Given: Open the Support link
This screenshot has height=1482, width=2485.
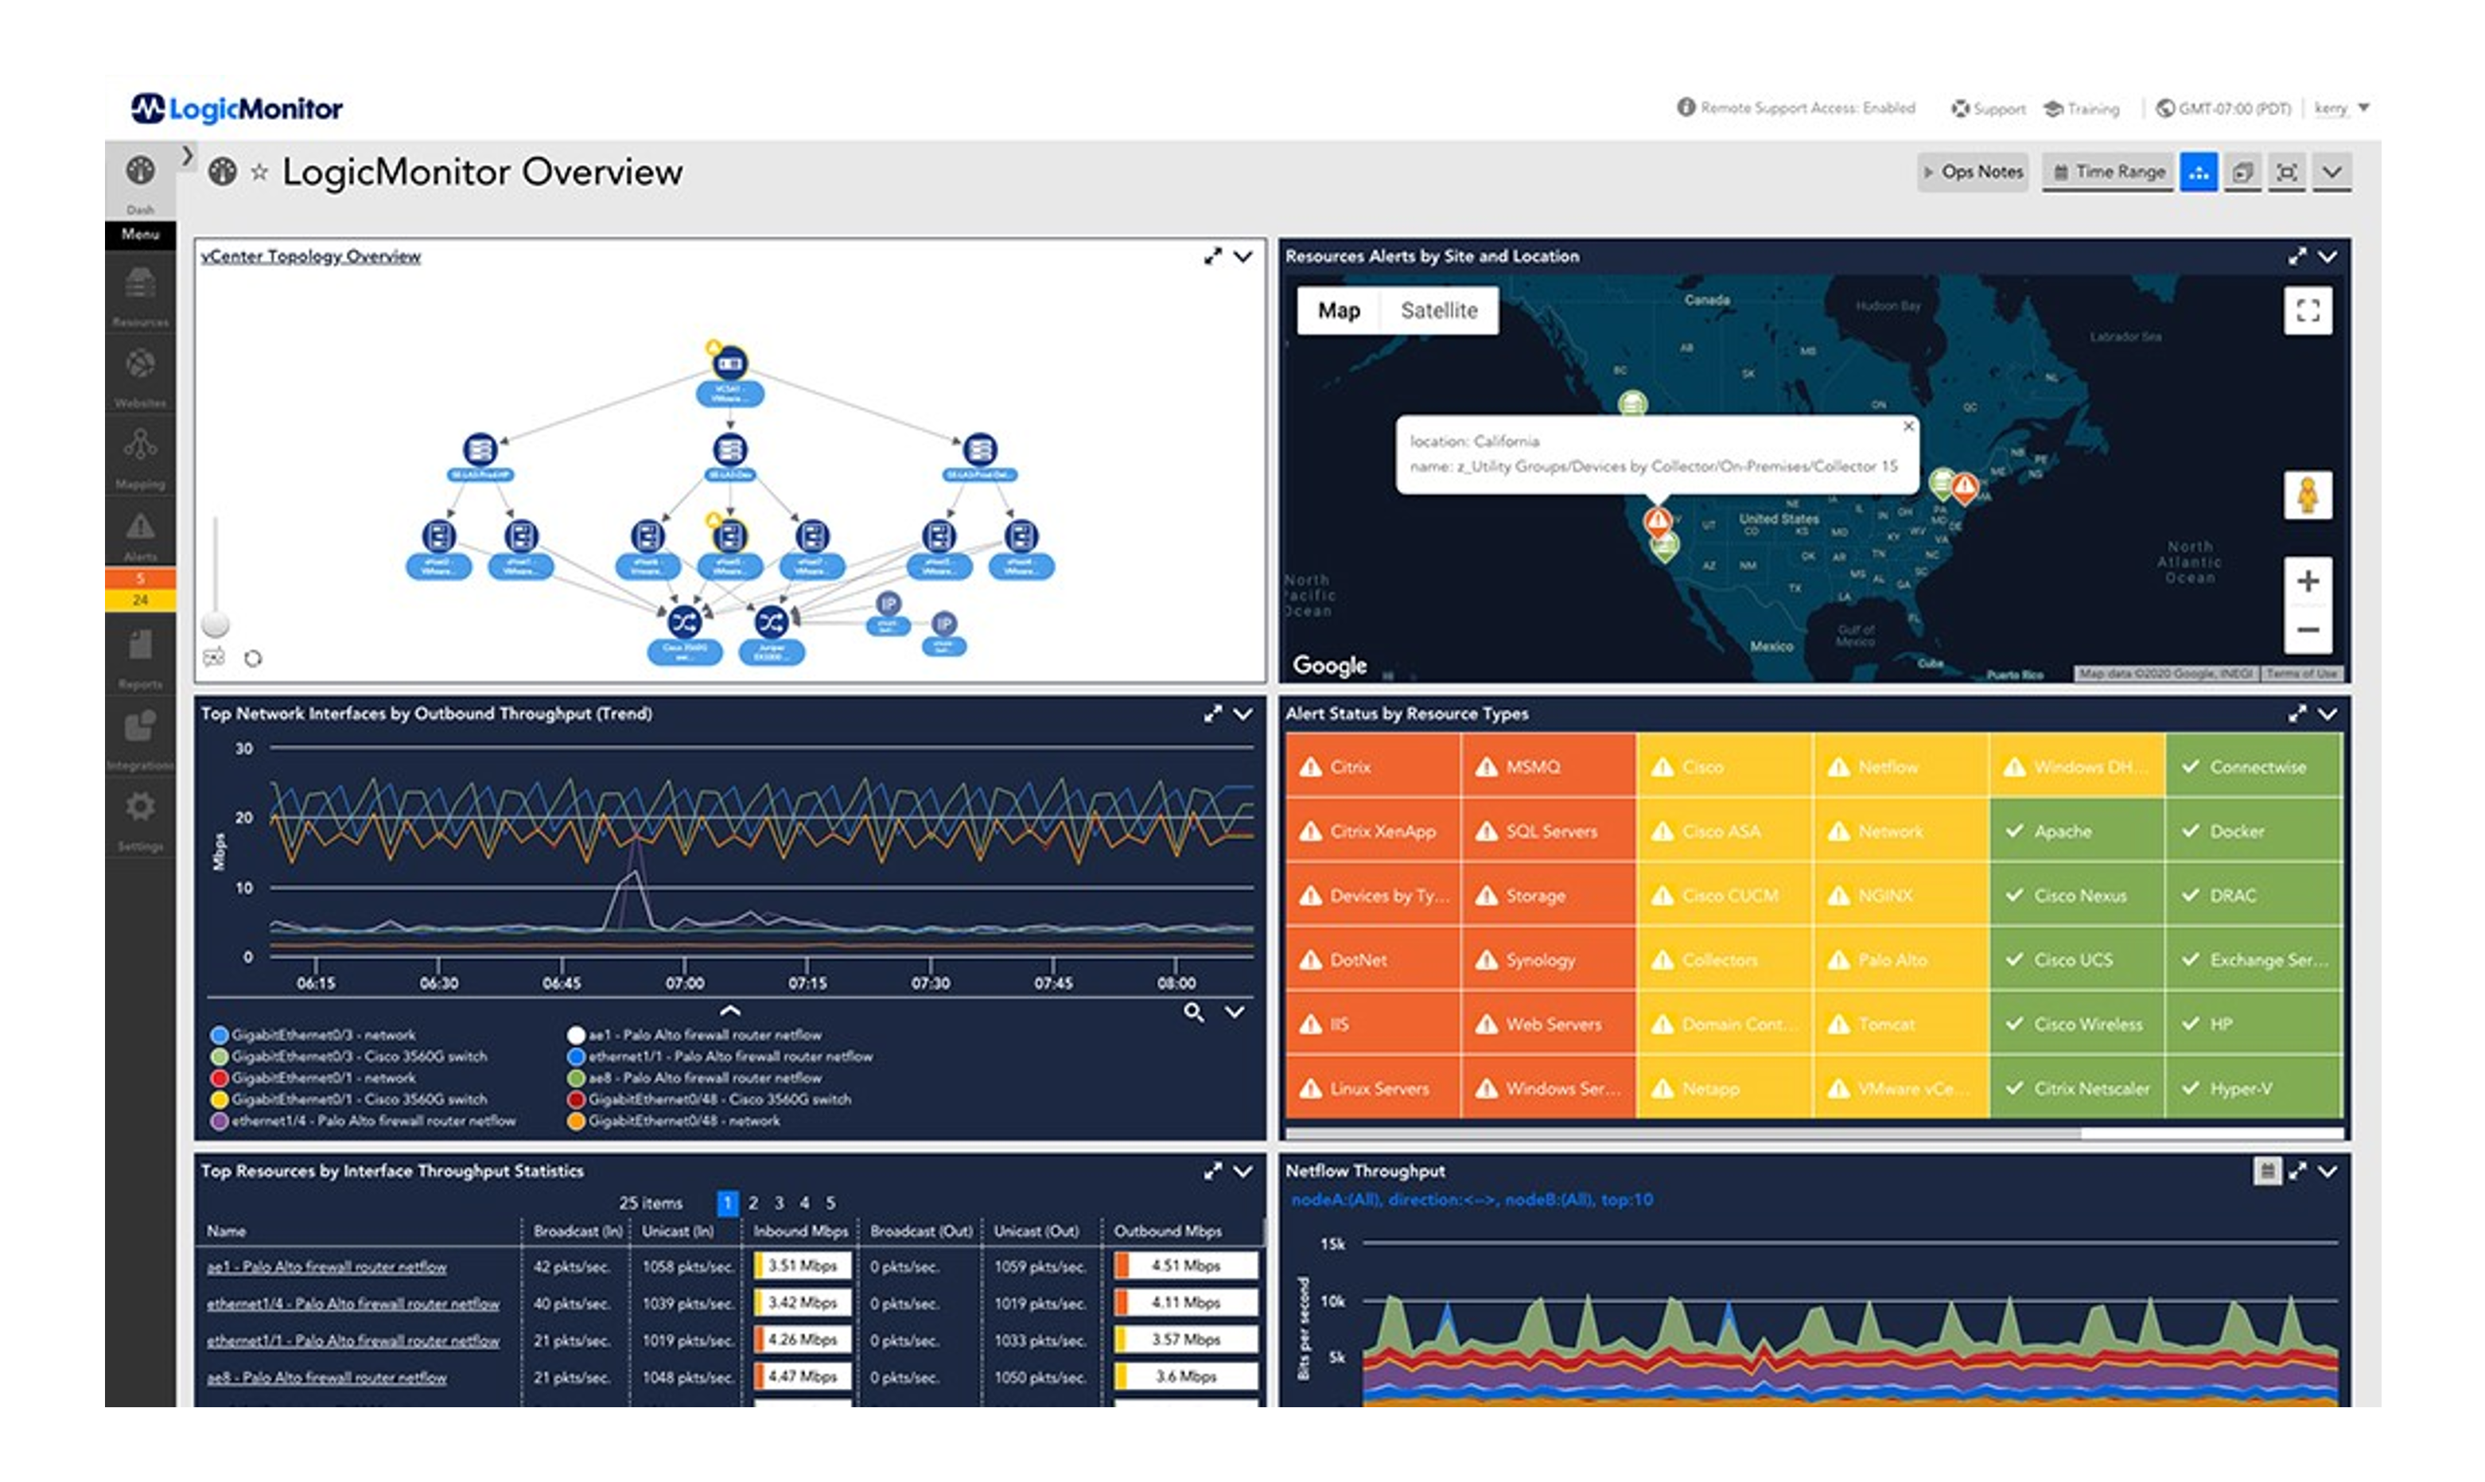Looking at the screenshot, I should point(1989,108).
